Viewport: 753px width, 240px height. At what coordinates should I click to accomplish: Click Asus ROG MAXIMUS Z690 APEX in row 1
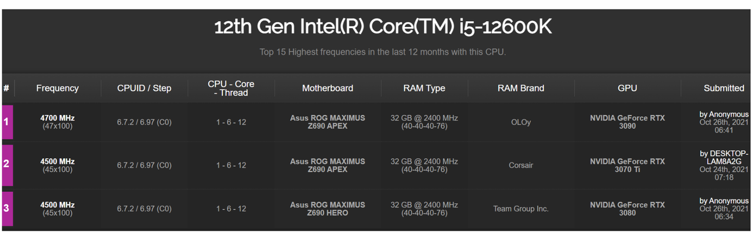click(x=328, y=122)
